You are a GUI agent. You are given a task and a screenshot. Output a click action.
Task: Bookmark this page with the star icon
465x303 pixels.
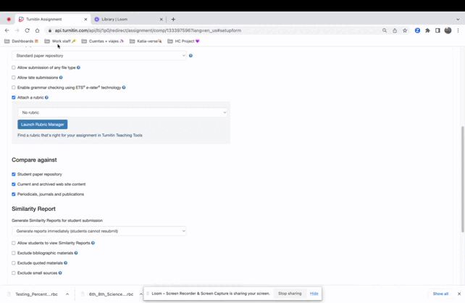point(405,30)
